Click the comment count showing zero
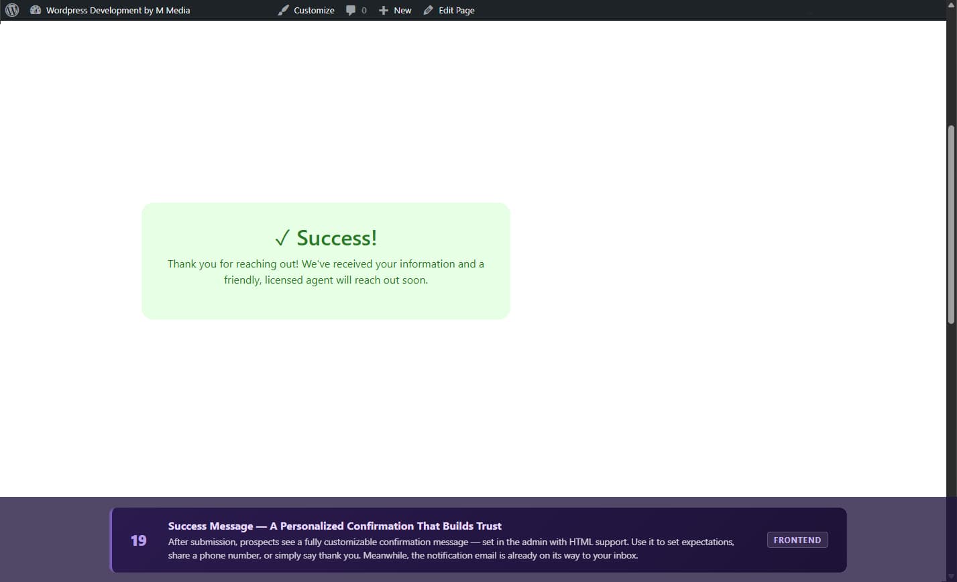This screenshot has height=582, width=957. tap(363, 10)
